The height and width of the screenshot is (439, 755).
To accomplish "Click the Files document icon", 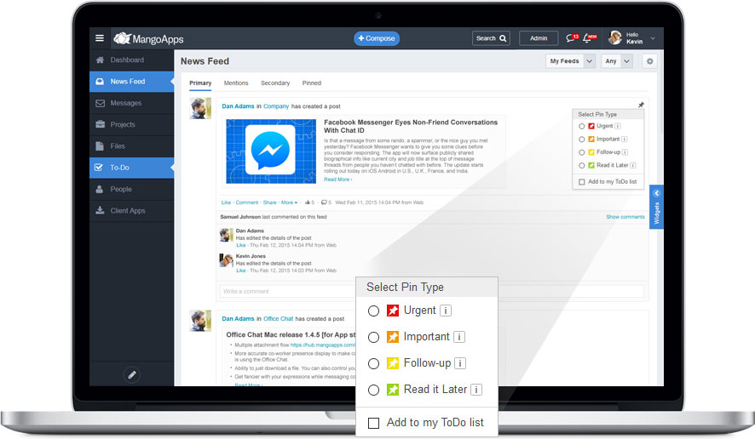I will pyautogui.click(x=100, y=146).
